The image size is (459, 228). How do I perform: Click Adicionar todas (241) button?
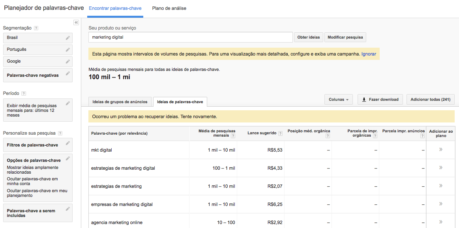click(430, 100)
